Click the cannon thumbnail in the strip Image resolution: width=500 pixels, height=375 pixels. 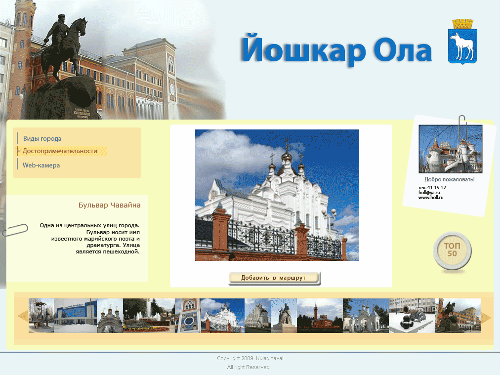[x=412, y=315]
